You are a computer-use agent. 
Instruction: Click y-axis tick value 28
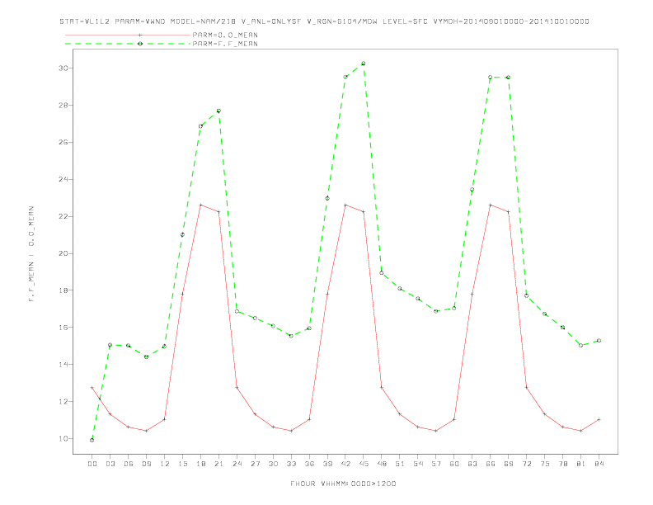click(63, 105)
